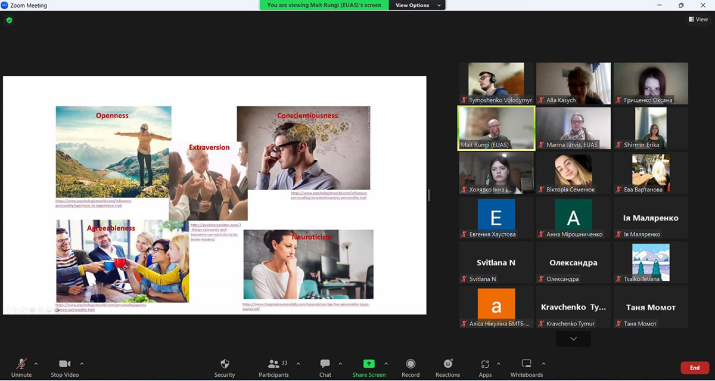Start Share Screen

pos(369,368)
